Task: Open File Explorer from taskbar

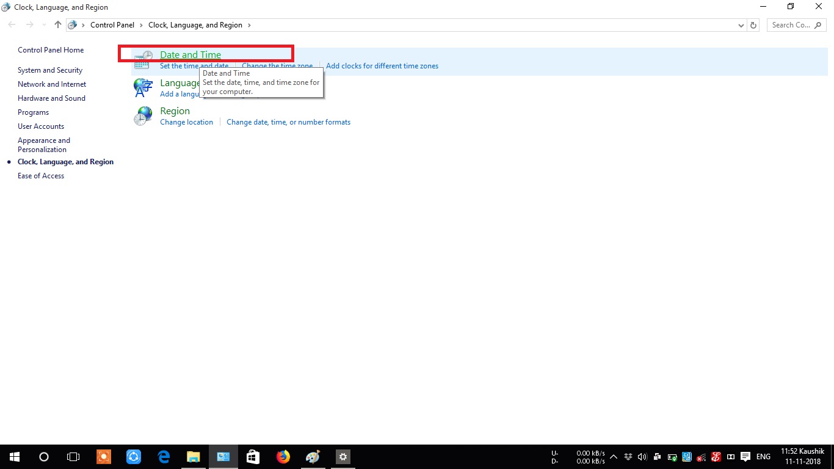Action: click(193, 457)
